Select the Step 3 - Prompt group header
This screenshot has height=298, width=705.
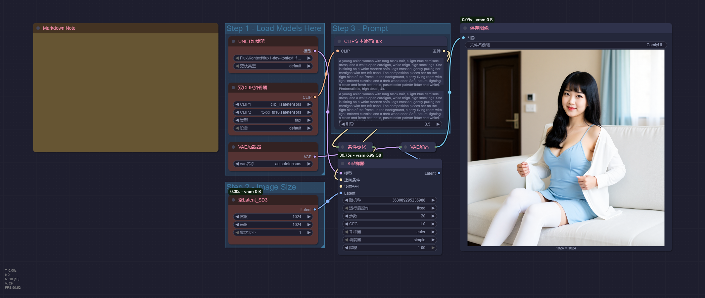click(x=361, y=28)
